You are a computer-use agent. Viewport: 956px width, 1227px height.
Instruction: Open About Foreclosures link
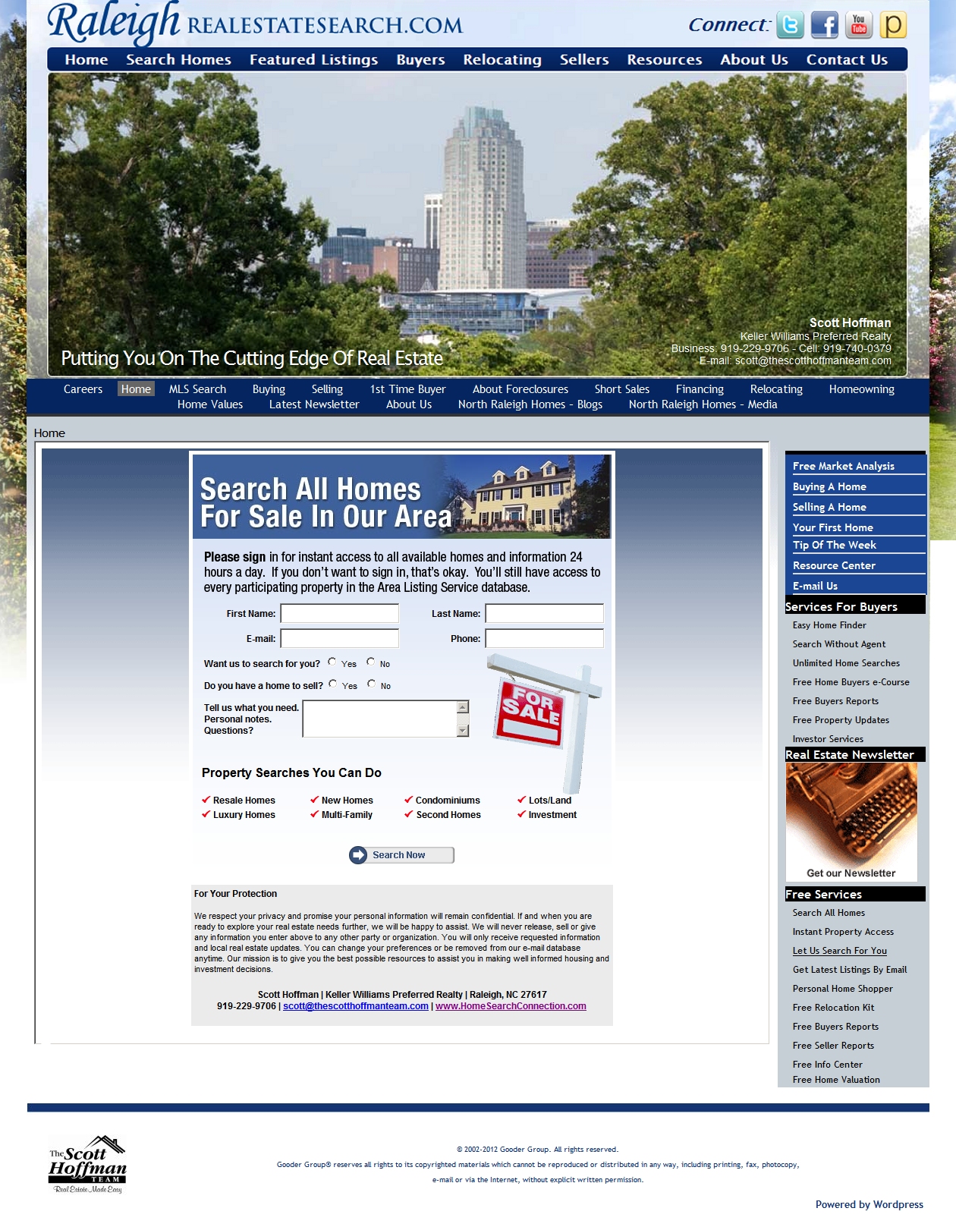click(520, 389)
